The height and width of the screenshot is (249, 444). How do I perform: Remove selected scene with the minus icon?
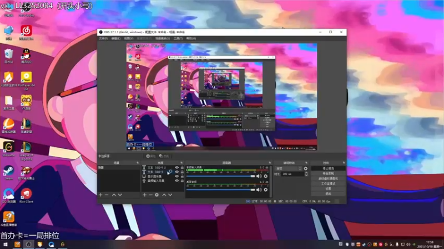pyautogui.click(x=107, y=195)
